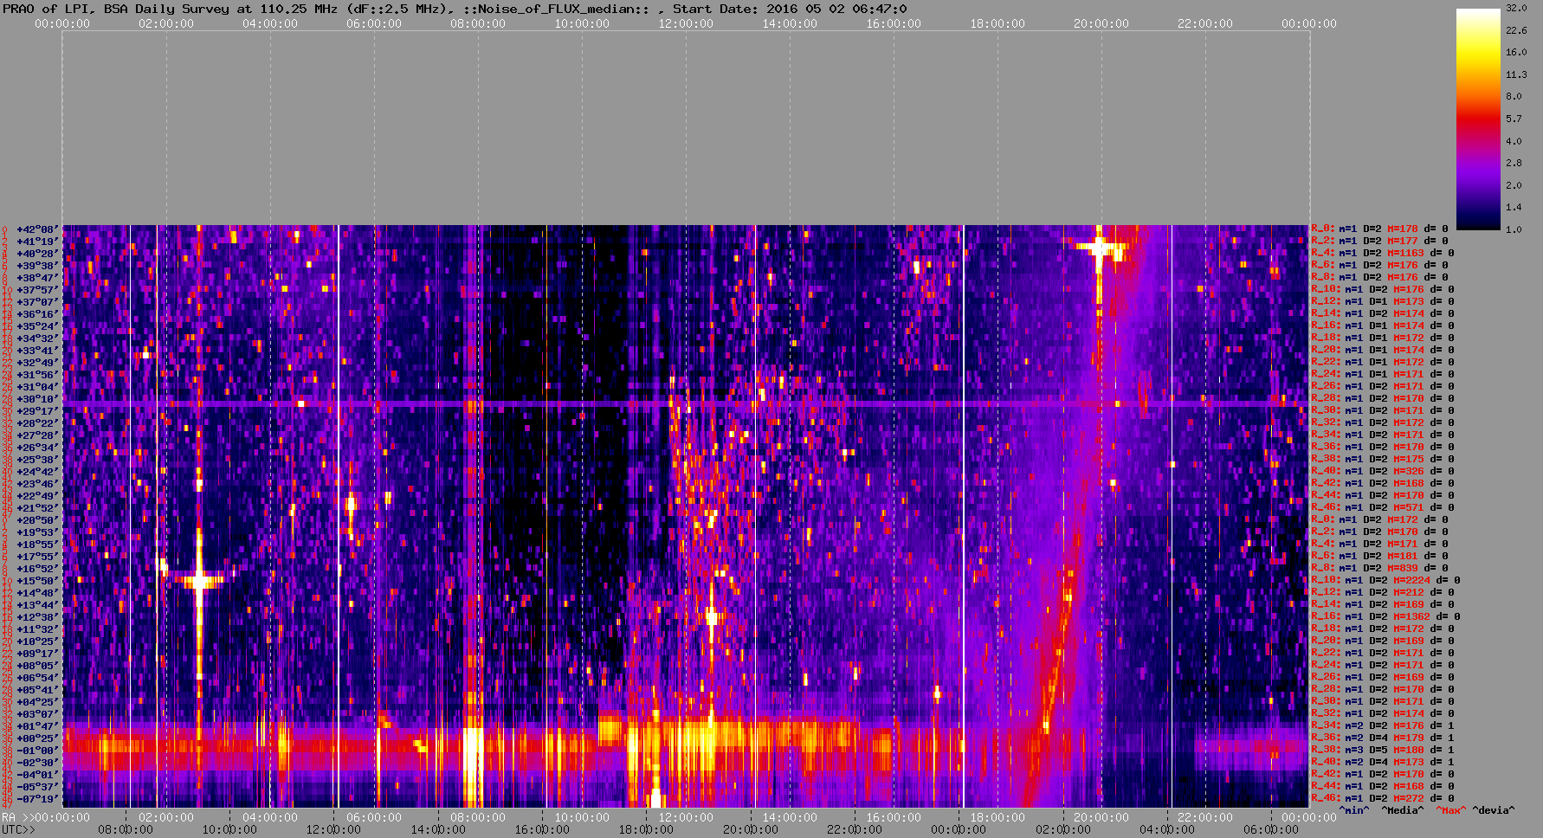Click the UTC>> axis label
The height and width of the screenshot is (838, 1543).
[x=19, y=830]
